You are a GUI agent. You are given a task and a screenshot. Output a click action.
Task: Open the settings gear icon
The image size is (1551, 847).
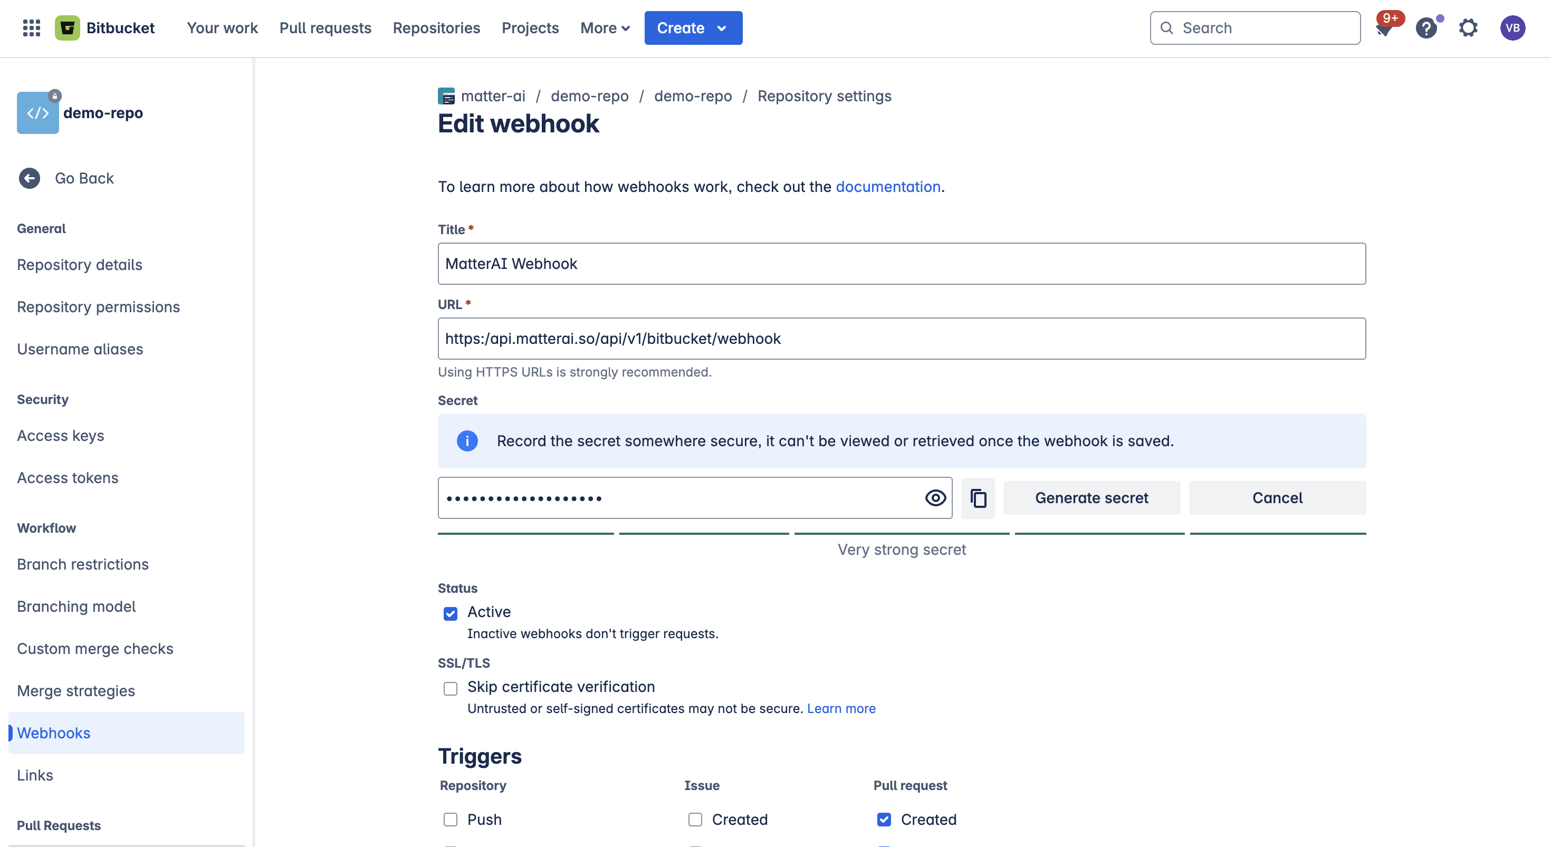point(1468,28)
